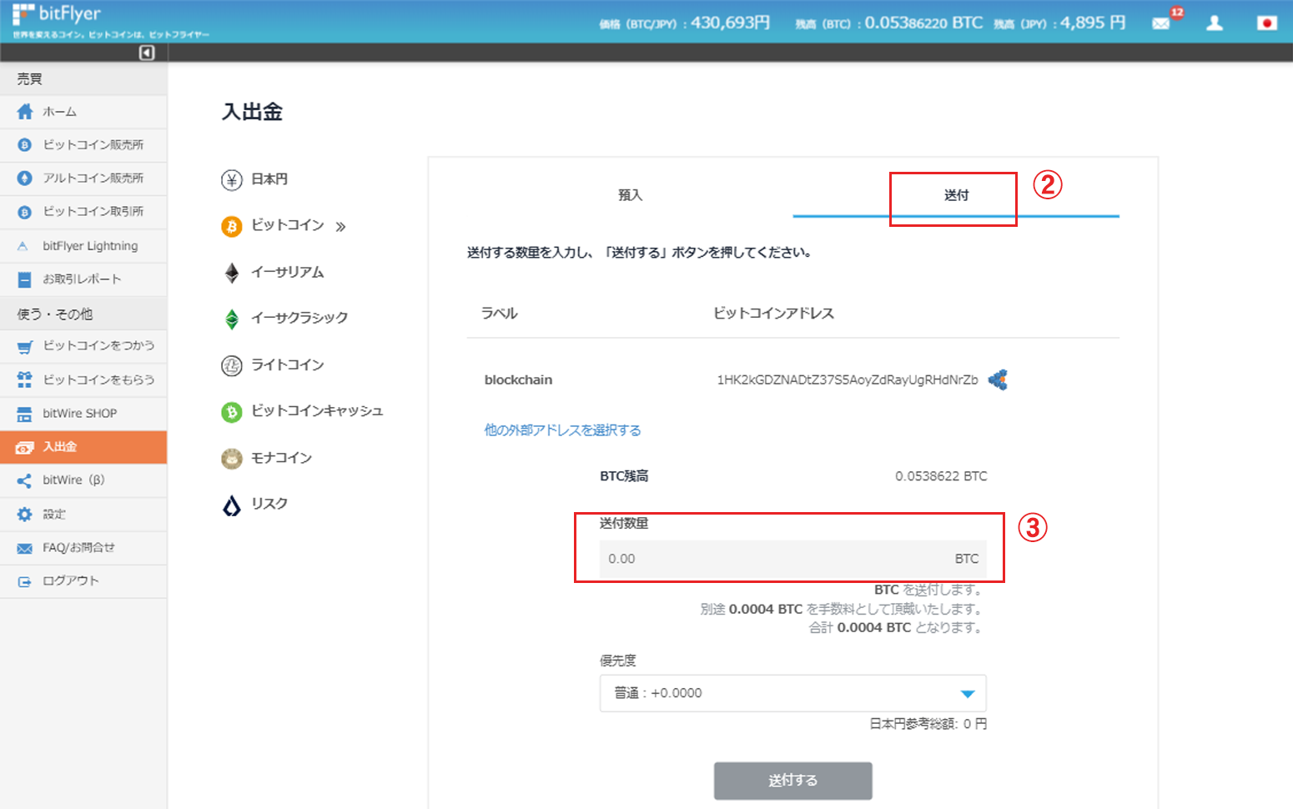Switch to the 送付 send tab
Image resolution: width=1293 pixels, height=809 pixels.
coord(956,194)
